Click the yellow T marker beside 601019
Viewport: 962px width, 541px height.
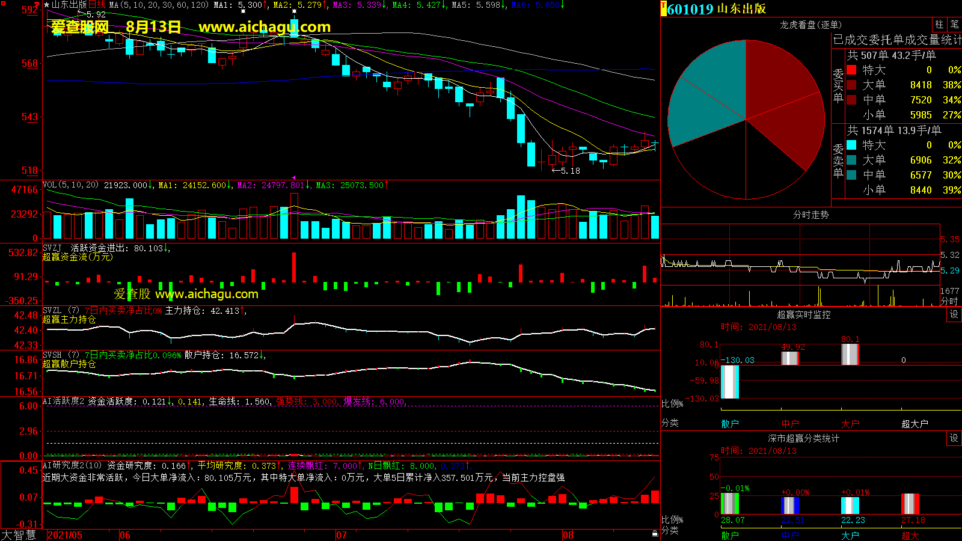664,9
